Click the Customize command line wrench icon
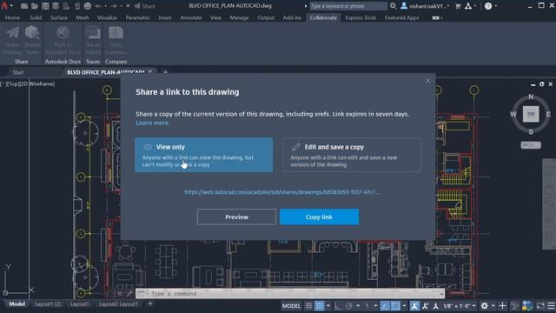Screen dimensions: 556x313 click(129, 294)
